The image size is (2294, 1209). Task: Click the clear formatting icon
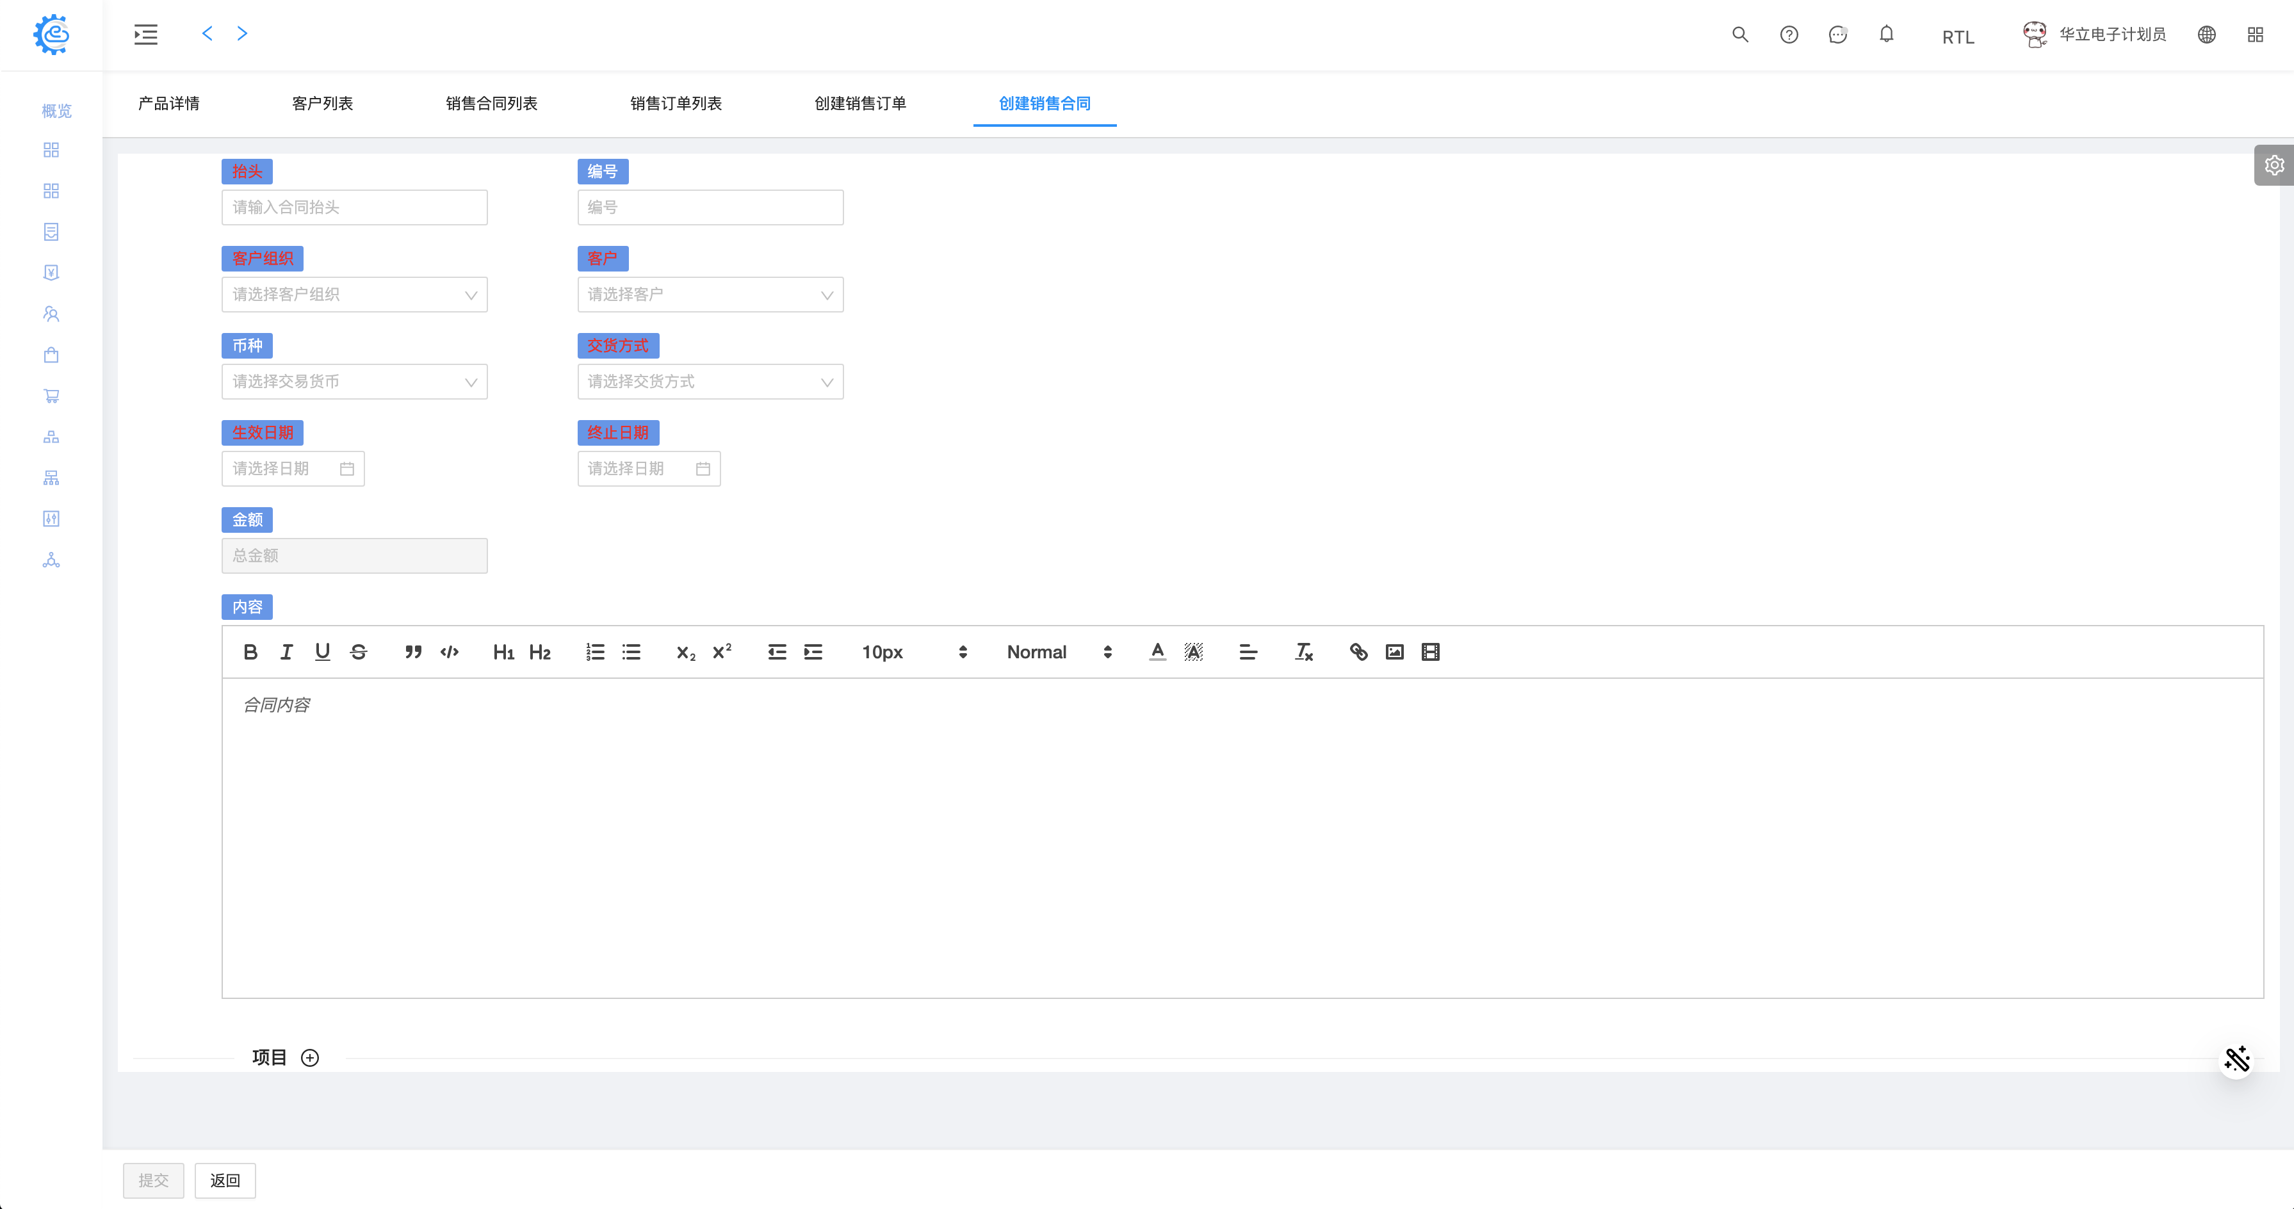[1303, 652]
